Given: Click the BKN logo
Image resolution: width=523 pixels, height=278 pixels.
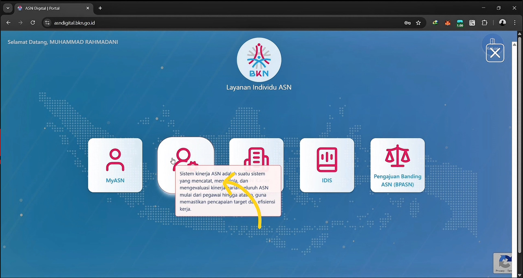Looking at the screenshot, I should 259,60.
